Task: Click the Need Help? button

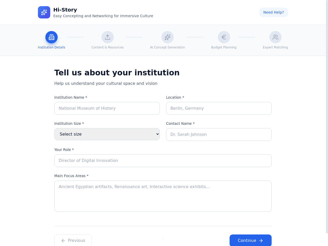Action: click(x=274, y=12)
